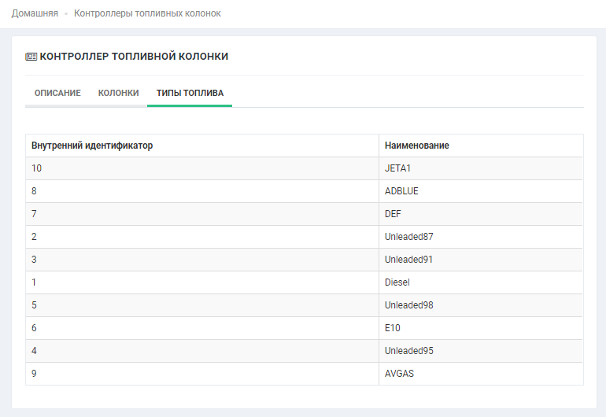Image resolution: width=606 pixels, height=417 pixels.
Task: Select the Diesel fuel row
Action: (397, 282)
